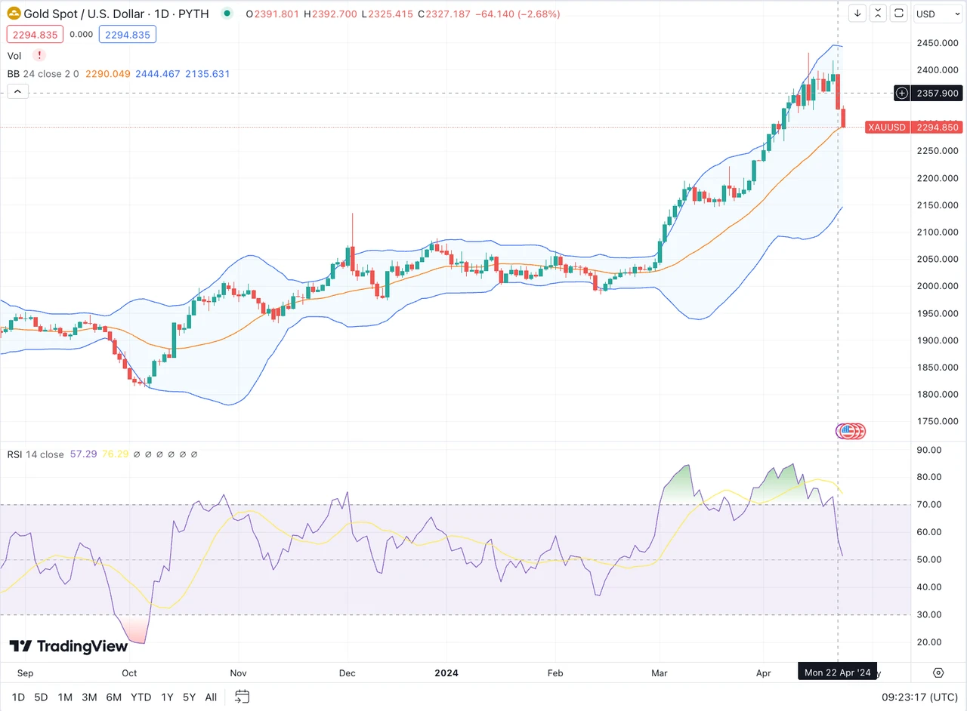The width and height of the screenshot is (967, 711).
Task: Click the US flag session icon on chart
Action: coord(850,431)
